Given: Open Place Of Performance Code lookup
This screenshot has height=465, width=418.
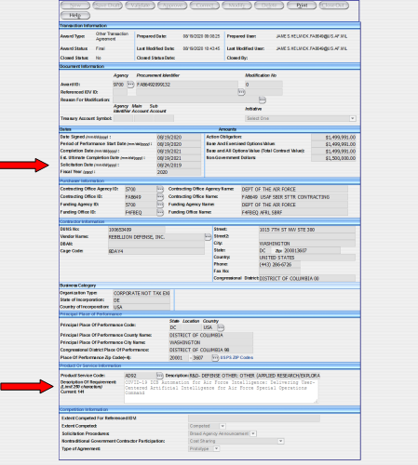Looking at the screenshot, I should click(x=221, y=327).
